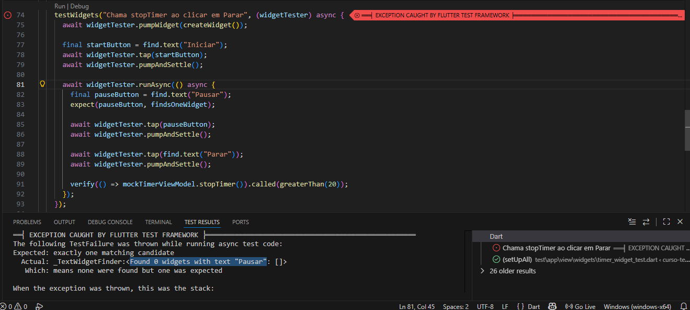690x310 pixels.
Task: Click the red error icon in the inline exception banner
Action: pos(357,16)
